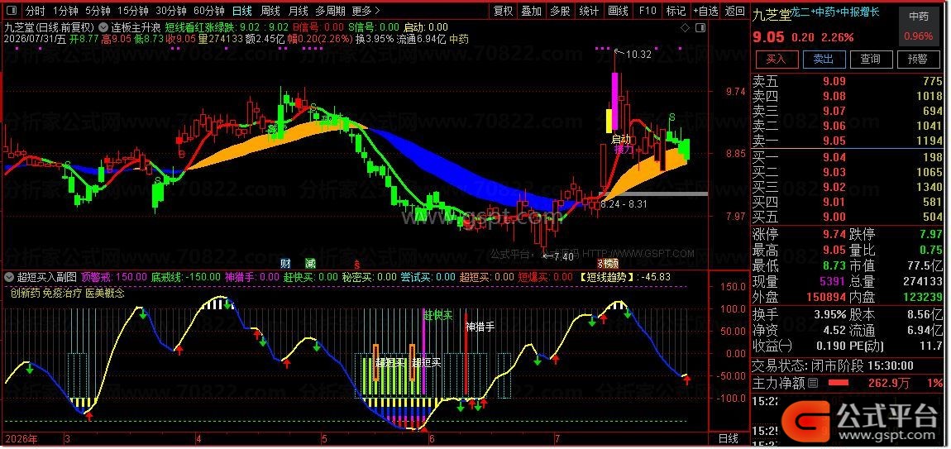
Task: Select the 15分钟 period
Action: pyautogui.click(x=133, y=11)
